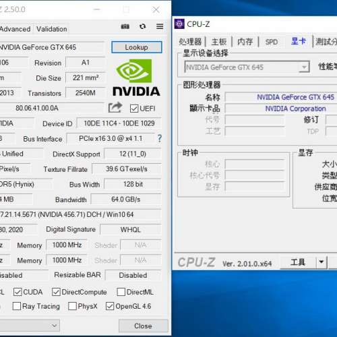Click NVIDIA Corporation text in CPU-Z
Viewport: 337px width, 337px height.
pyautogui.click(x=295, y=109)
